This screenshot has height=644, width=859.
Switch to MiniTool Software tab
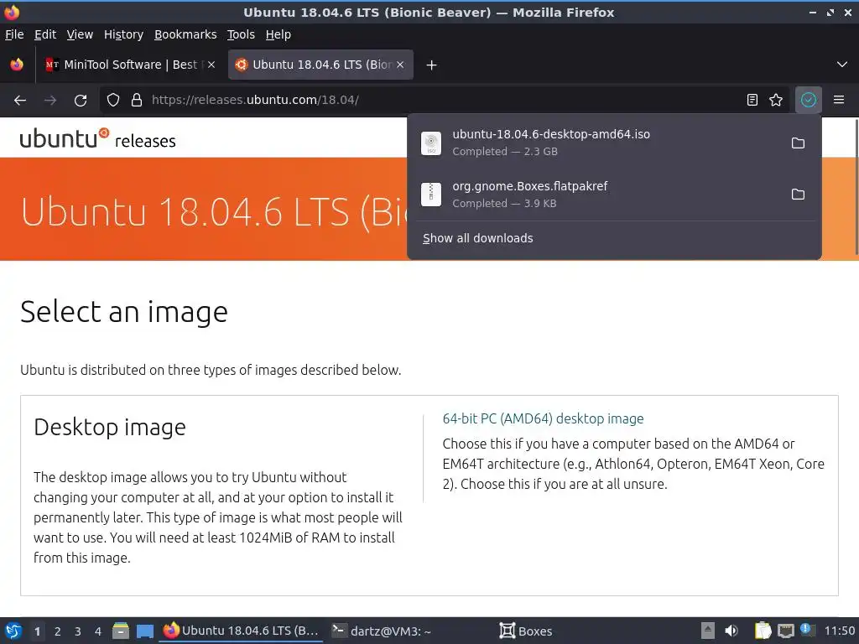[128, 65]
